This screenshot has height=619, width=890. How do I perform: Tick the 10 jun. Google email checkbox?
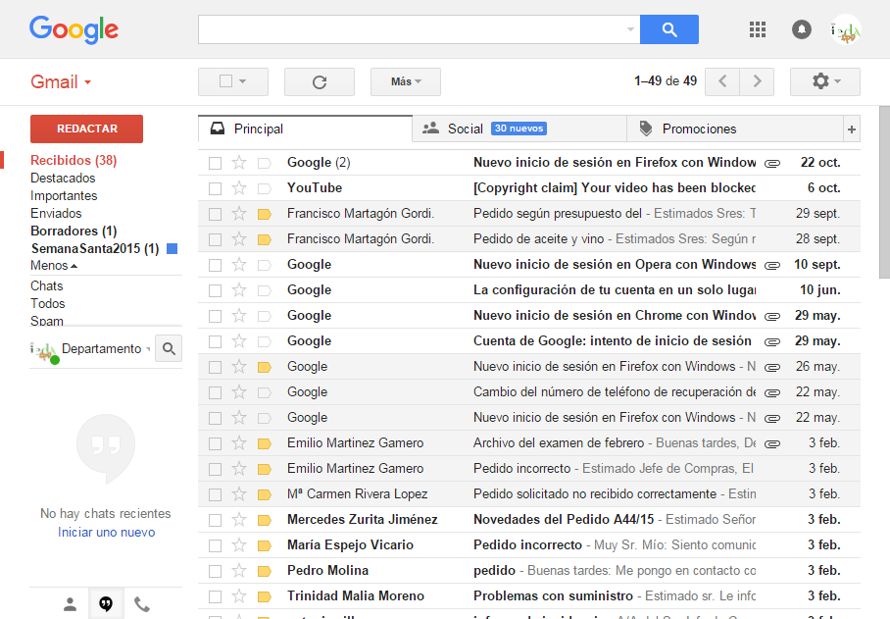tap(215, 290)
